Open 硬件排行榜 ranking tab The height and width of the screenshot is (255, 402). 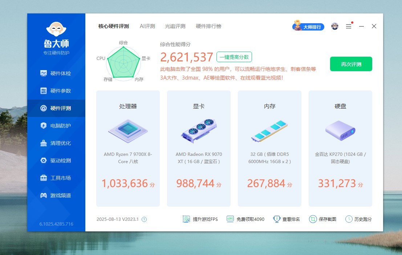pyautogui.click(x=208, y=26)
